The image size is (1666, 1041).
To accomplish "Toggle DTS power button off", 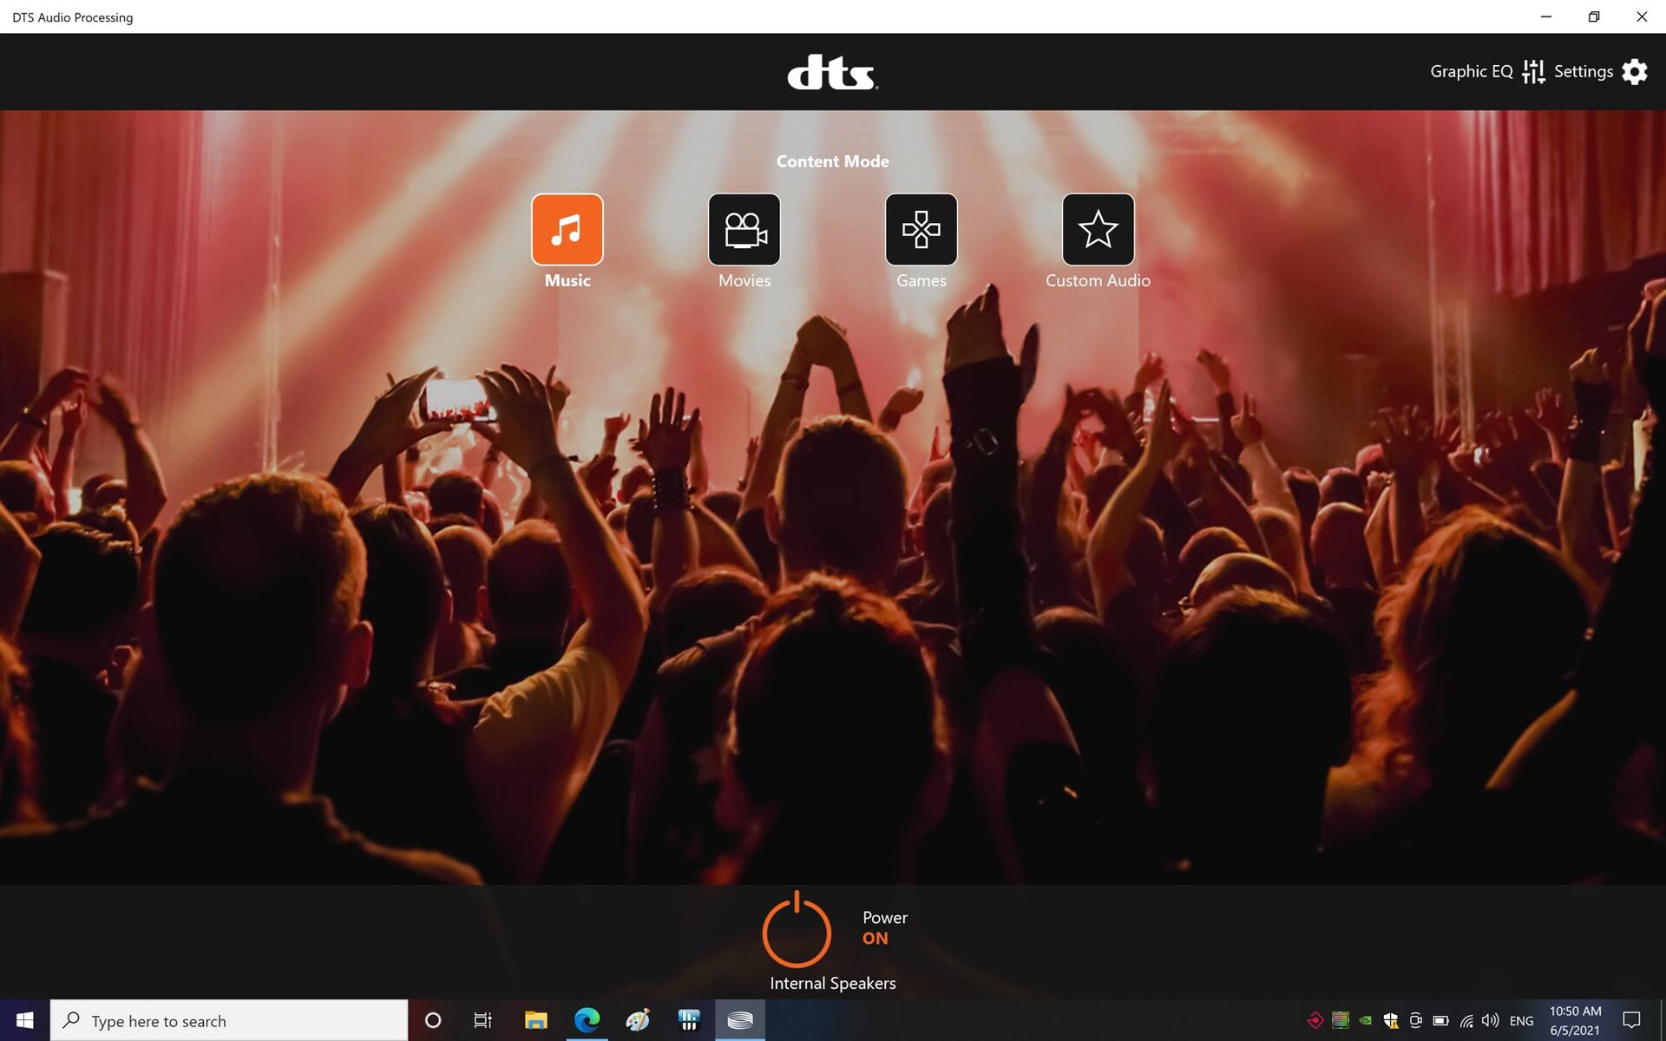I will pyautogui.click(x=797, y=931).
